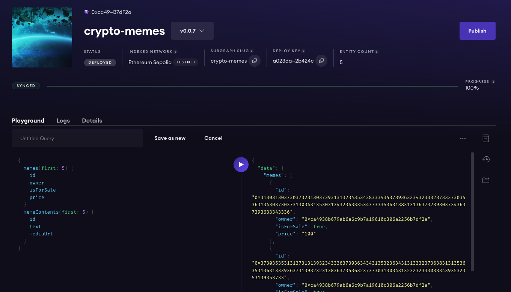This screenshot has width=511, height=292.
Task: Expand the v0.0.7 version dropdown
Action: [192, 31]
